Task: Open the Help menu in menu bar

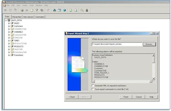Action: tap(46, 5)
